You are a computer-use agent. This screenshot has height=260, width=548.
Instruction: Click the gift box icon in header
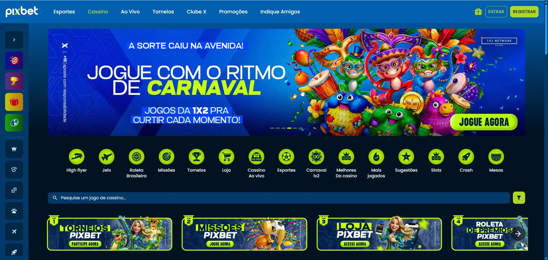(x=478, y=12)
